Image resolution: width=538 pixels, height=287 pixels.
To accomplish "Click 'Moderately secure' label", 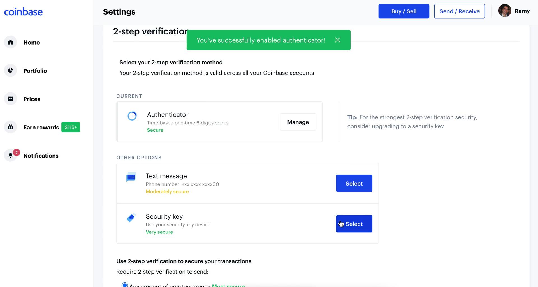I will (x=167, y=192).
